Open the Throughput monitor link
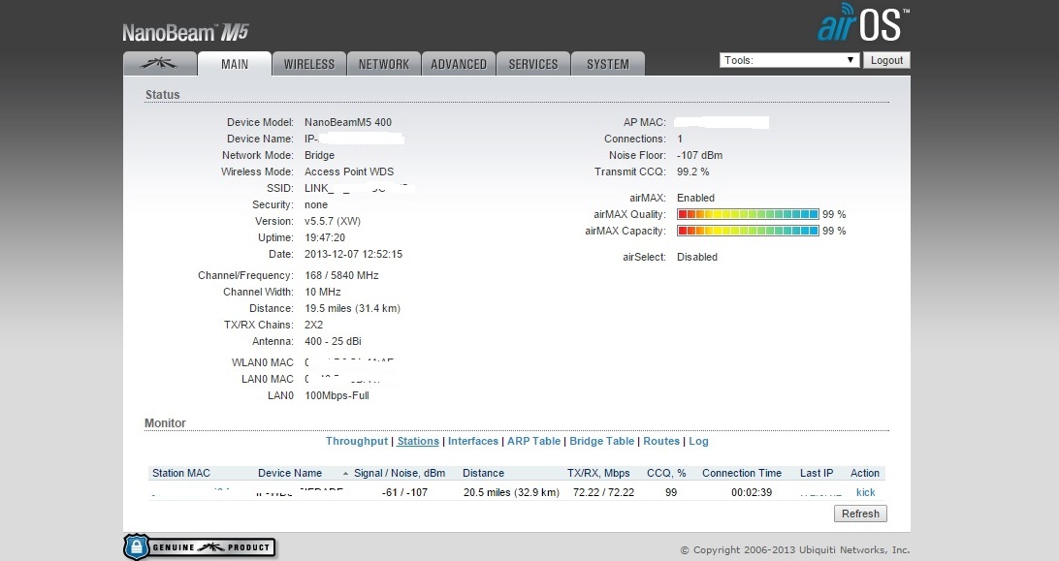The image size is (1059, 561). (x=357, y=441)
